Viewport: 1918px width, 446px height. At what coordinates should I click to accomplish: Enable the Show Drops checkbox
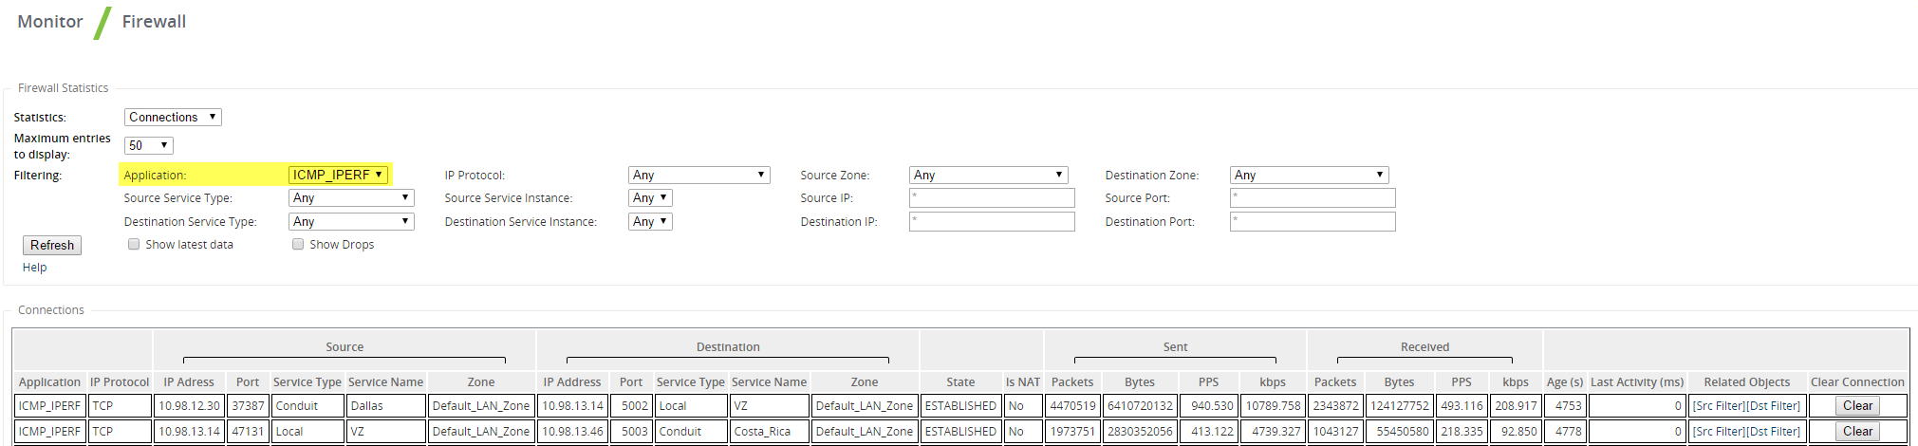(298, 244)
